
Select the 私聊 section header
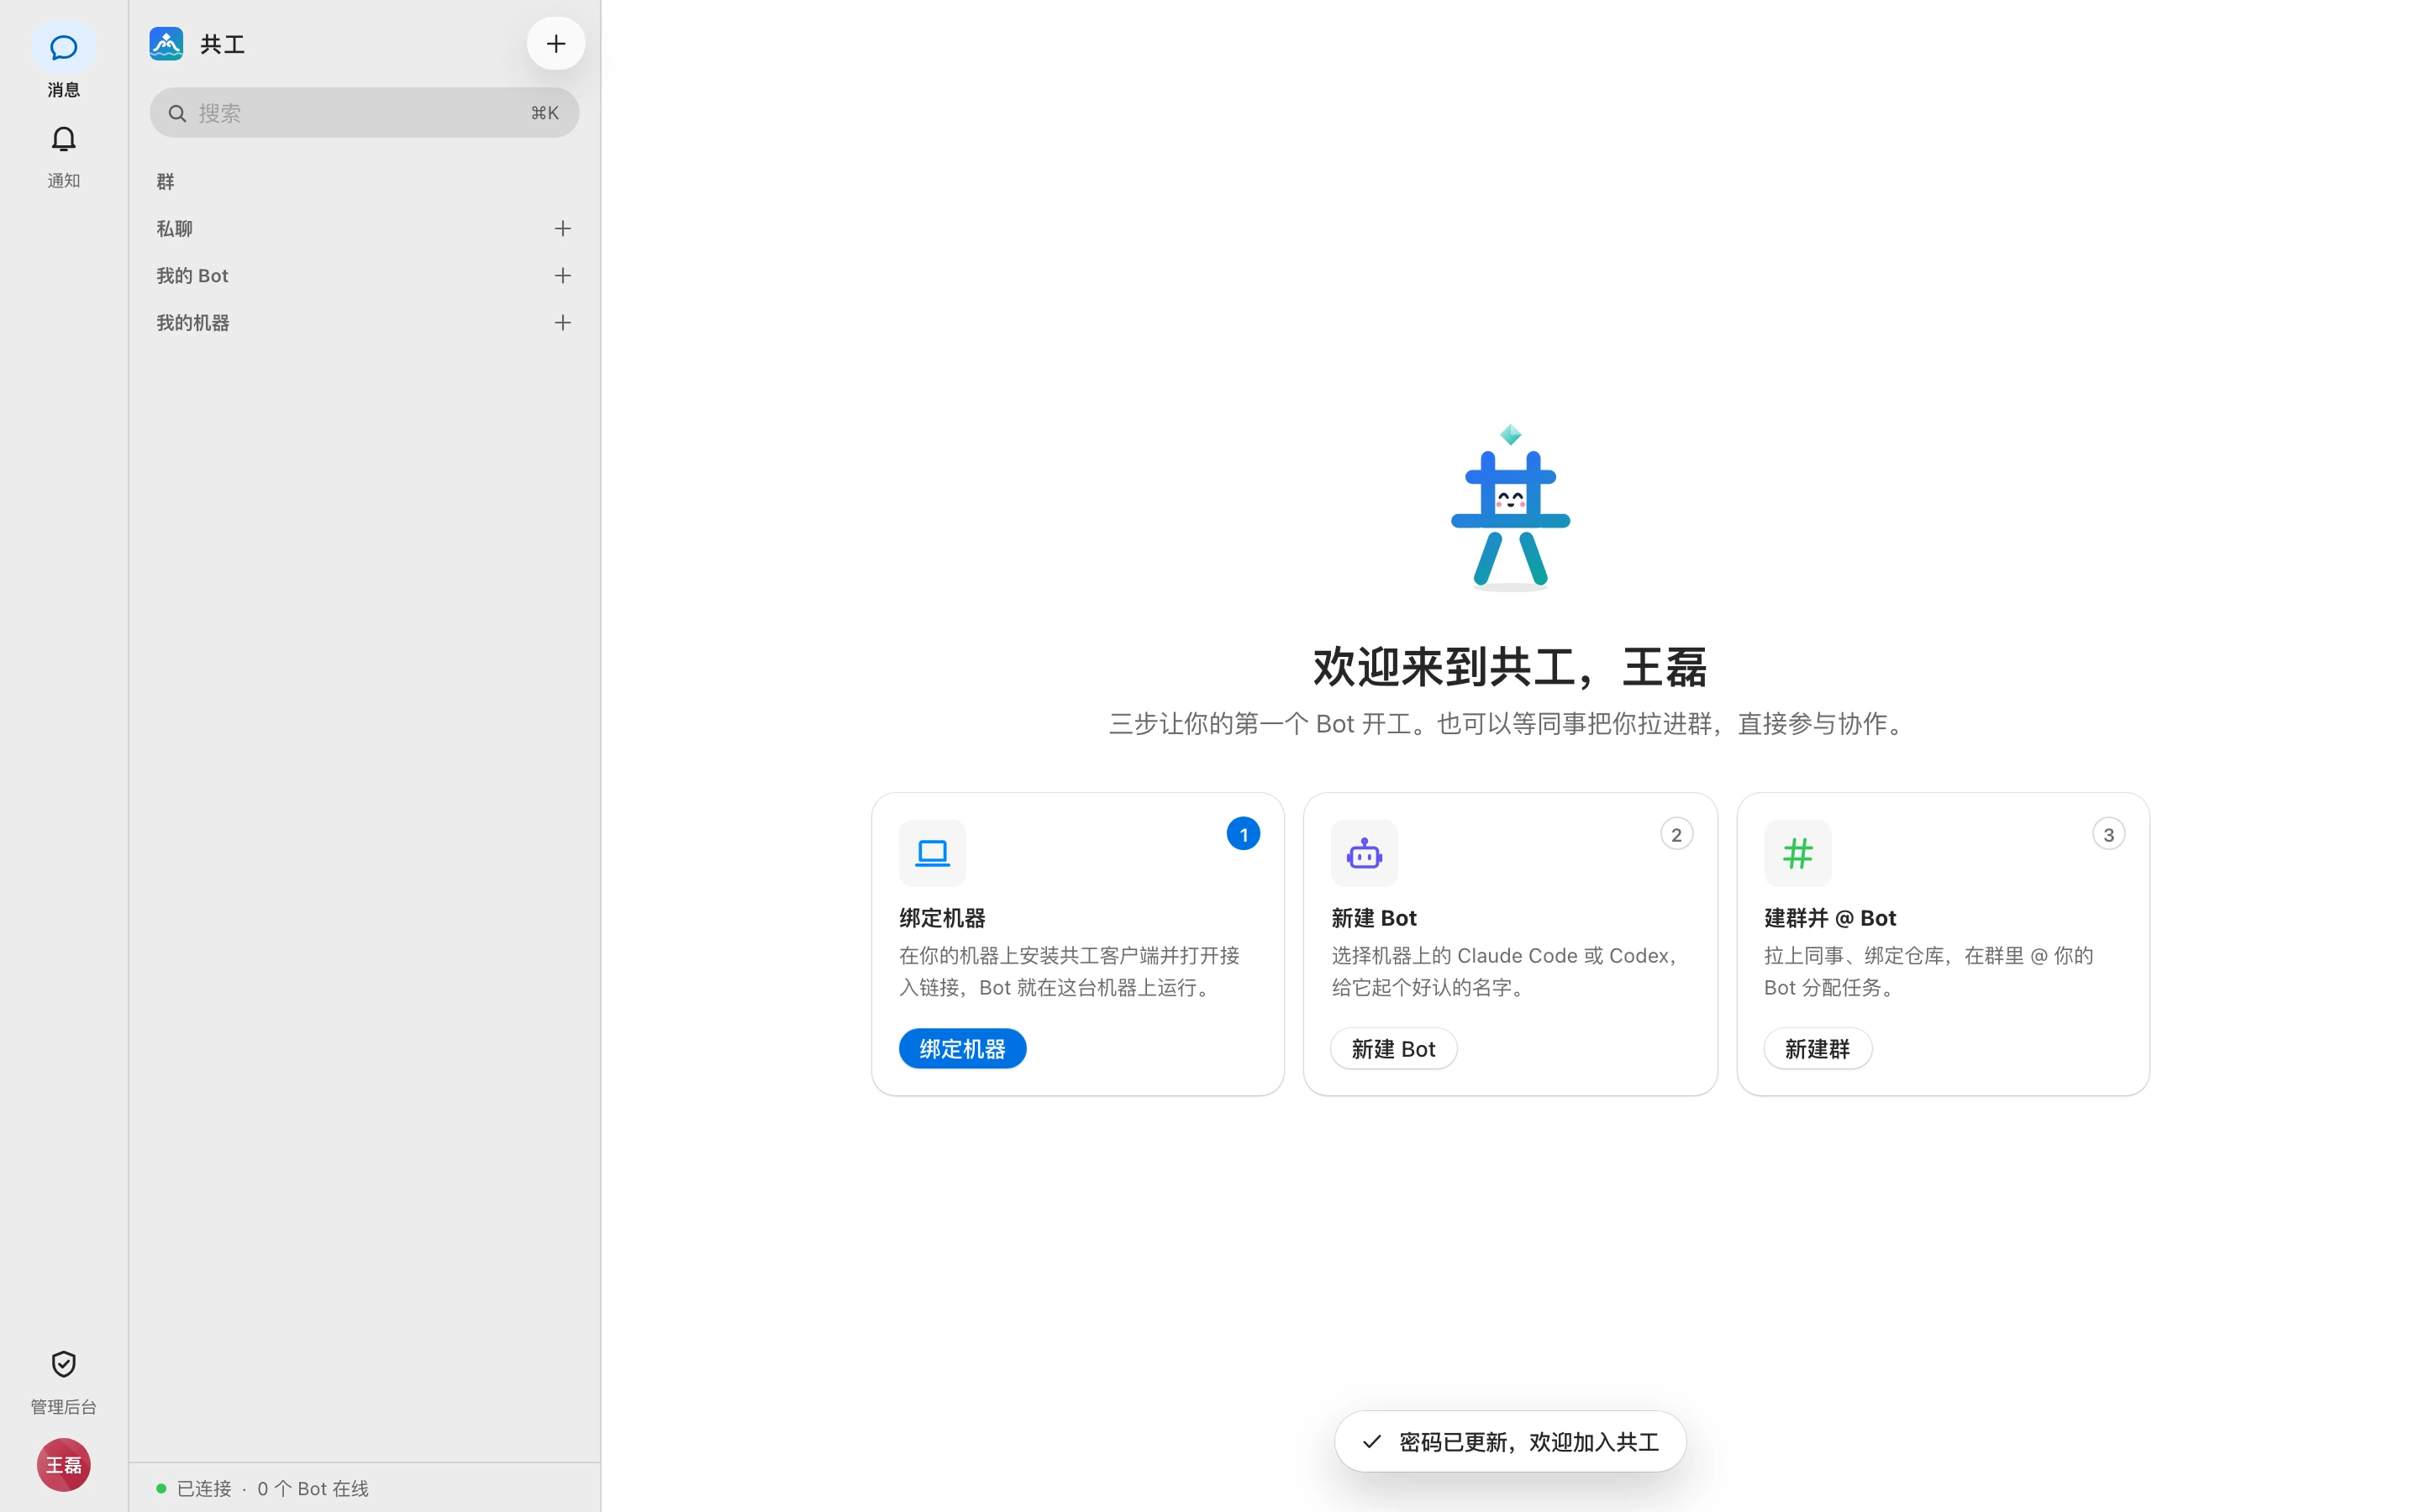coord(175,229)
